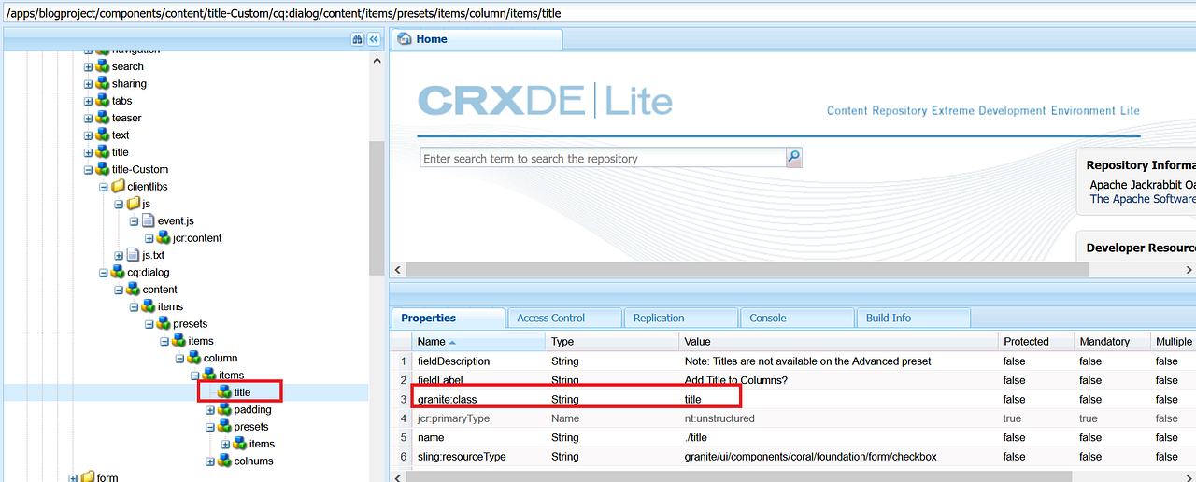Expand the jcr:content node
The image size is (1196, 482).
(149, 237)
